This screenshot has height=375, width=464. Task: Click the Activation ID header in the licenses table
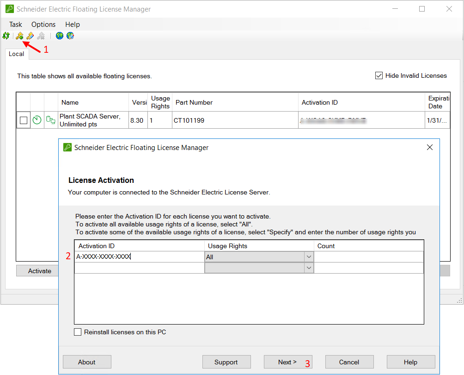tap(361, 102)
